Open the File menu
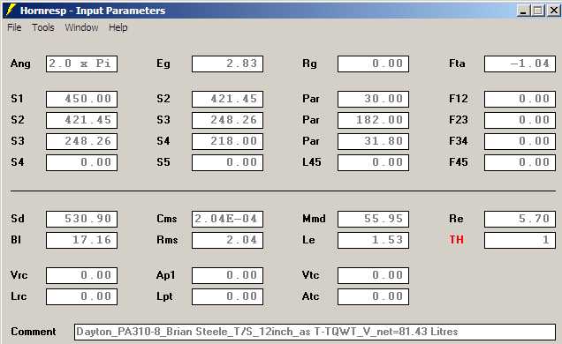Viewport: 562px width, 344px height. [x=14, y=27]
